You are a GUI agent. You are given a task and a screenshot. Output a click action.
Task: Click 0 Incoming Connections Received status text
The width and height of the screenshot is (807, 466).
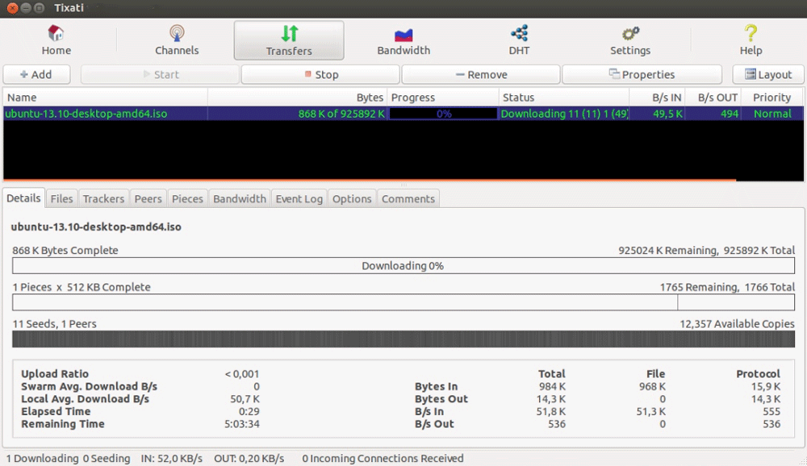[x=383, y=458]
